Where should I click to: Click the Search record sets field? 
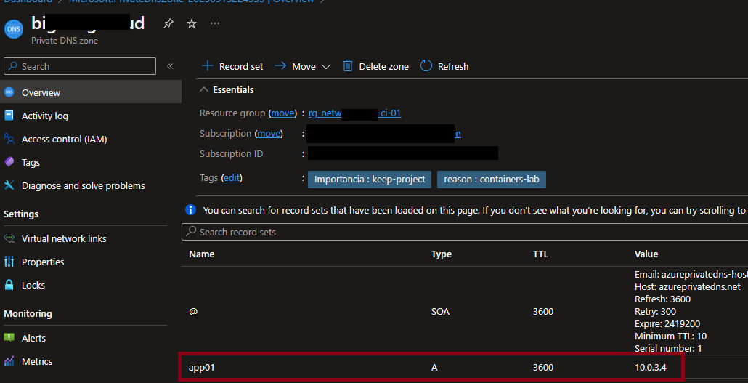[465, 232]
